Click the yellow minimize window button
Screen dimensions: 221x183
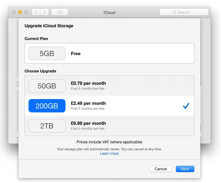click(20, 12)
